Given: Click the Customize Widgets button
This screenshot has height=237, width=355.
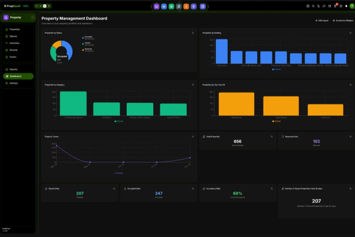Looking at the screenshot, I should click(343, 21).
